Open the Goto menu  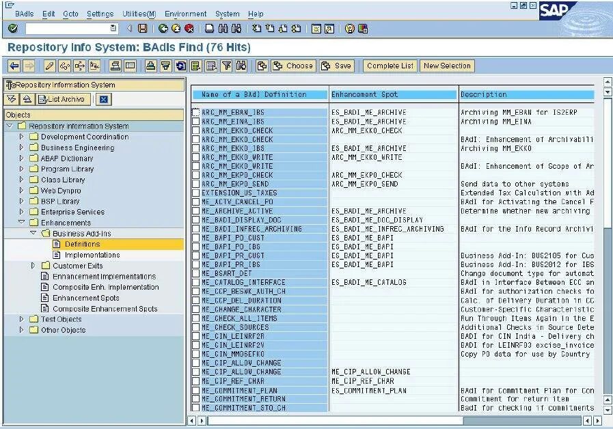coord(71,14)
